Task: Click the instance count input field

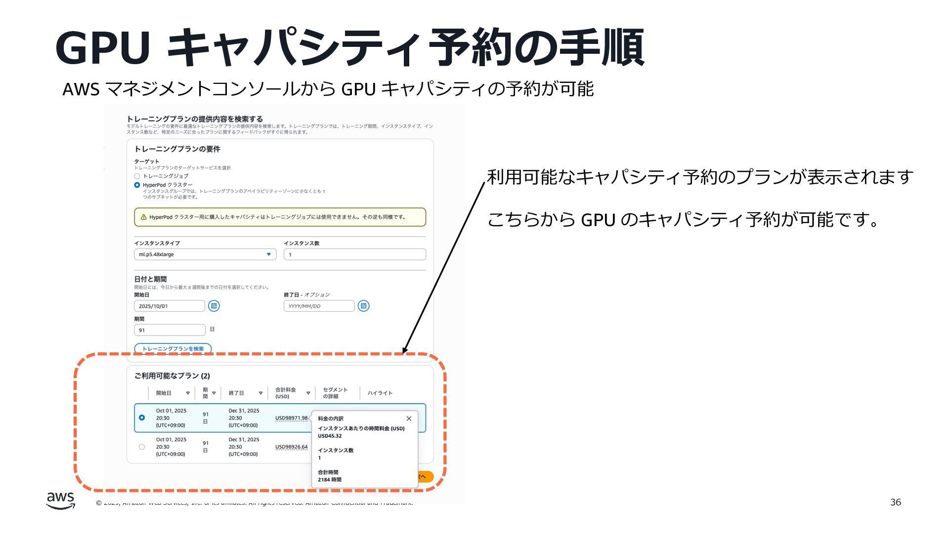Action: coord(354,255)
